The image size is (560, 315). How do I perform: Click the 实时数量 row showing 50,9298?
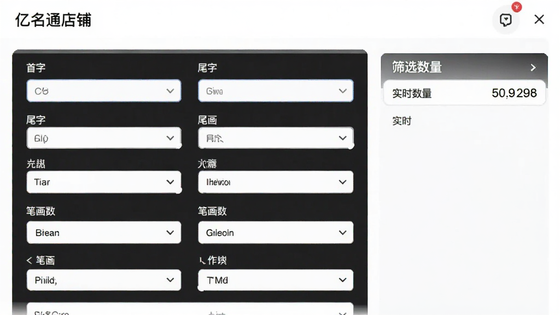[464, 93]
